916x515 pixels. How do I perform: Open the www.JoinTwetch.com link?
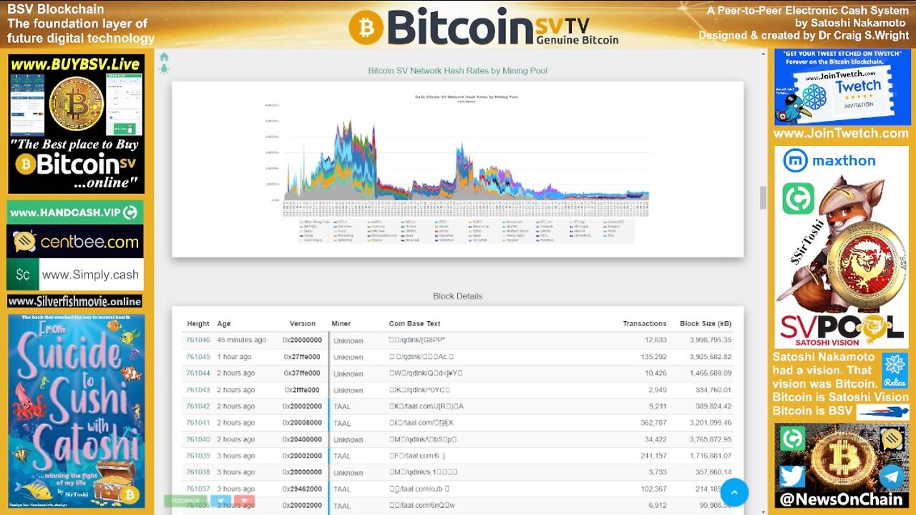pos(841,133)
